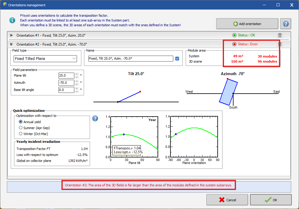Click the Base tilt angle input field
Viewport: 299px width, 209px height.
[66, 90]
